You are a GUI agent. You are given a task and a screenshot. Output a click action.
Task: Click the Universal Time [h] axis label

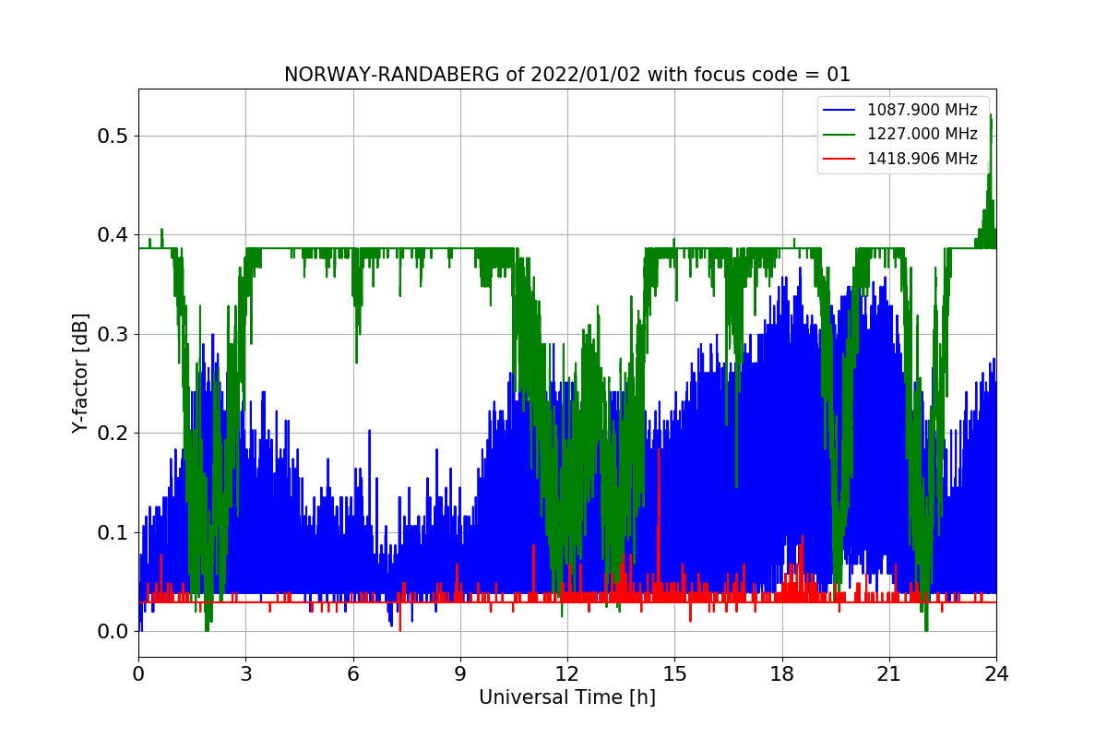[567, 698]
